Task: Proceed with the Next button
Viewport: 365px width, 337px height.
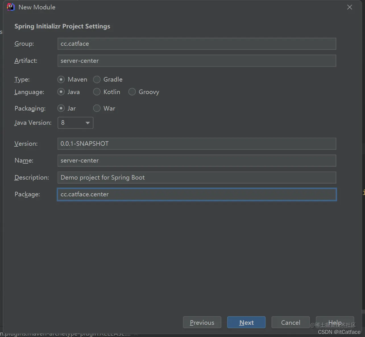Action: tap(246, 323)
